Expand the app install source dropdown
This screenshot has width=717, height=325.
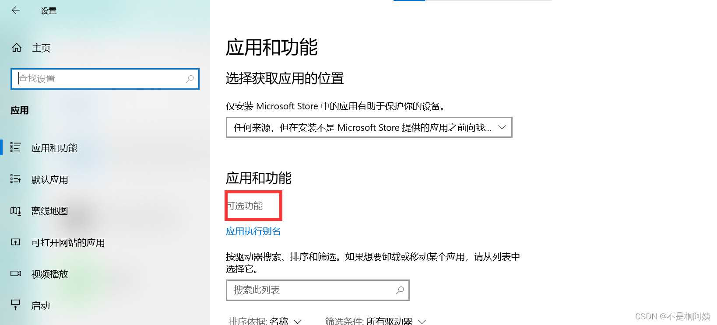[x=369, y=127]
